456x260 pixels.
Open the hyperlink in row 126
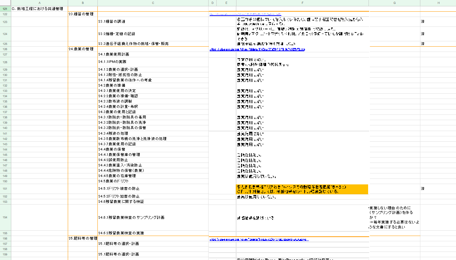coord(257,50)
